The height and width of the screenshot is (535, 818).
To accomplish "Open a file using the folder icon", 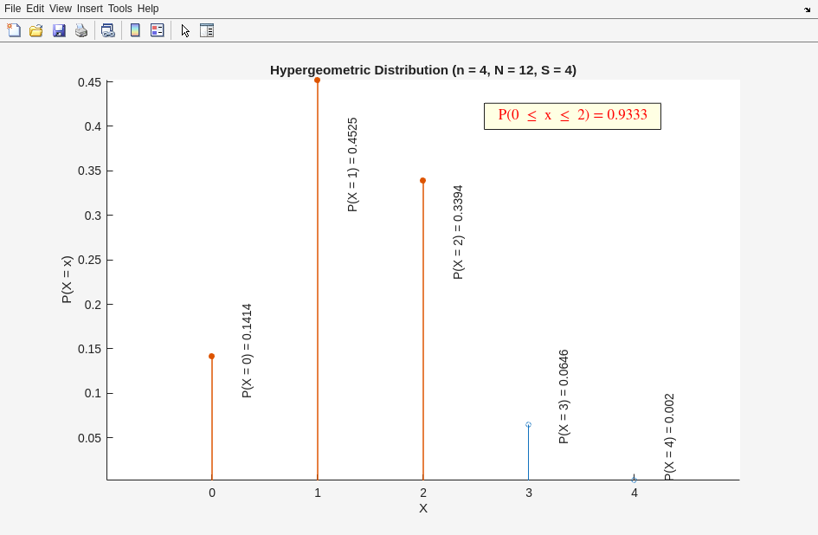I will [x=36, y=30].
